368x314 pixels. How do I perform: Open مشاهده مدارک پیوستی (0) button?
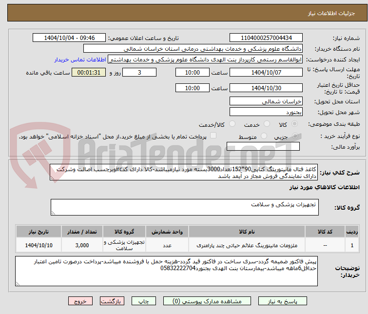coord(207,301)
